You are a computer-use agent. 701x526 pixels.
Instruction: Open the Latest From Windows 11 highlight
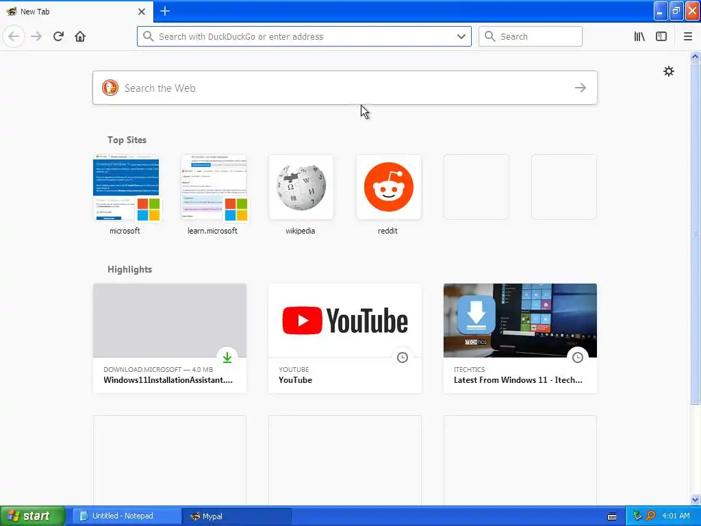point(520,338)
